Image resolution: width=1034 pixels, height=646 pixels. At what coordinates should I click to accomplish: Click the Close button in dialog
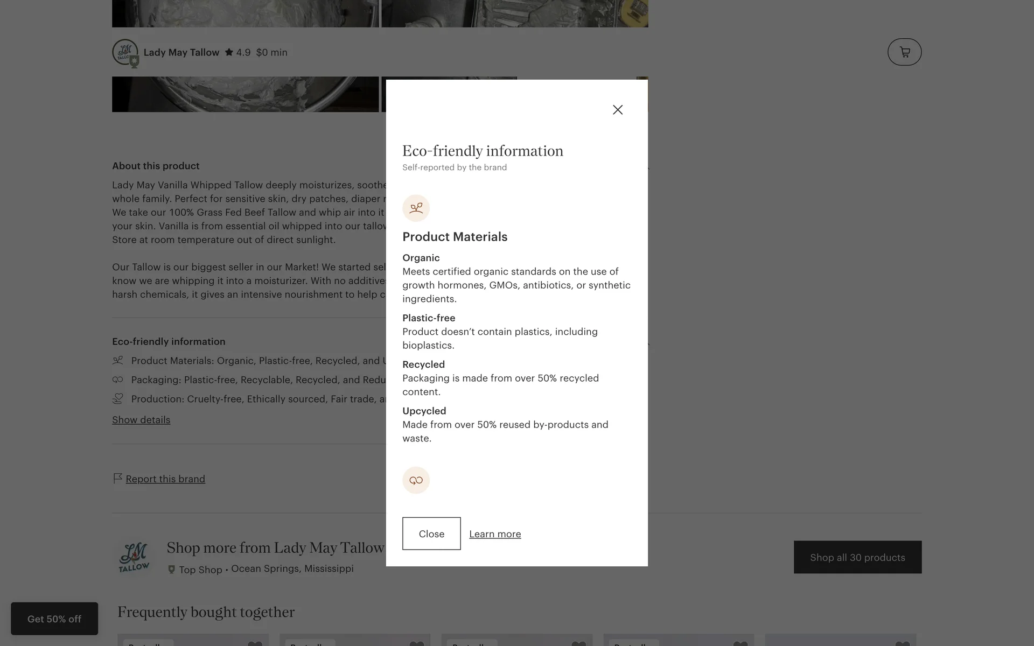[431, 533]
